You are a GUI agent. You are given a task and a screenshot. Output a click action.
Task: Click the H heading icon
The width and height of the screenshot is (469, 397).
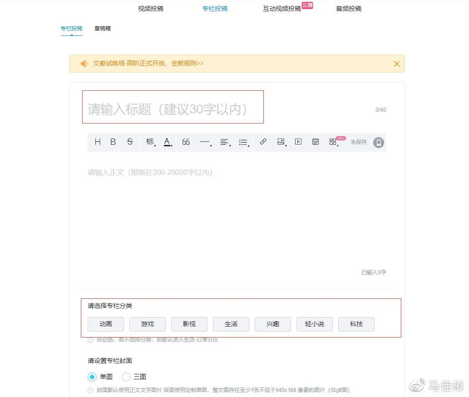[98, 142]
